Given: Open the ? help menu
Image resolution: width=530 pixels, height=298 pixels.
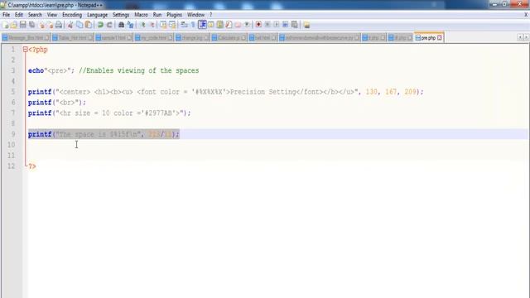Looking at the screenshot, I should (x=210, y=15).
